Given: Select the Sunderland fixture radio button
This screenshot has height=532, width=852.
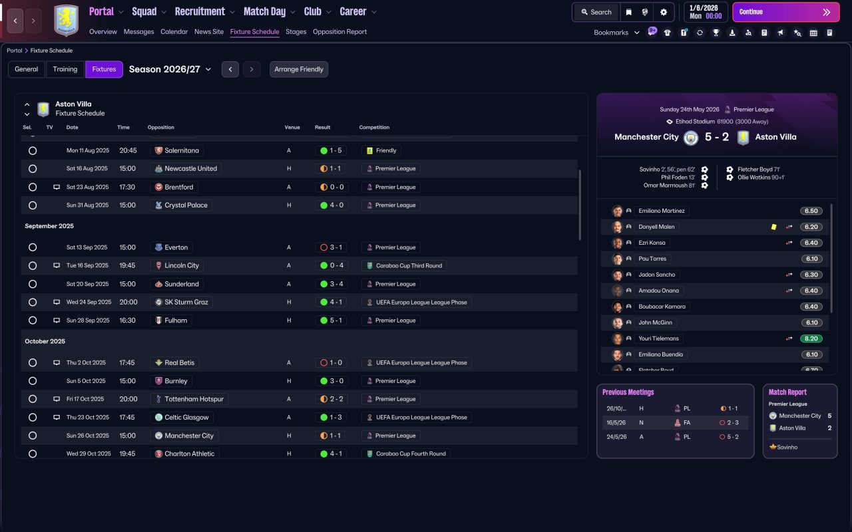Looking at the screenshot, I should [33, 284].
